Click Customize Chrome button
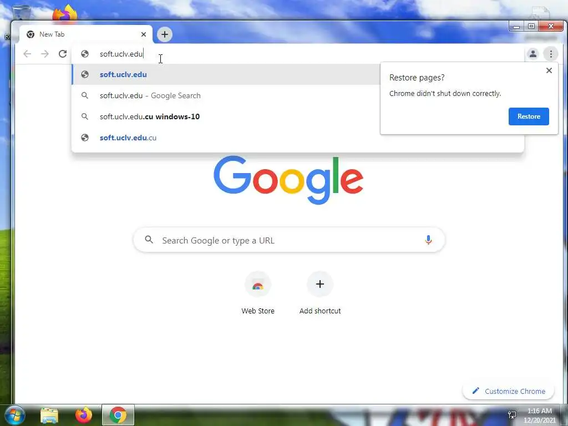 (x=508, y=391)
